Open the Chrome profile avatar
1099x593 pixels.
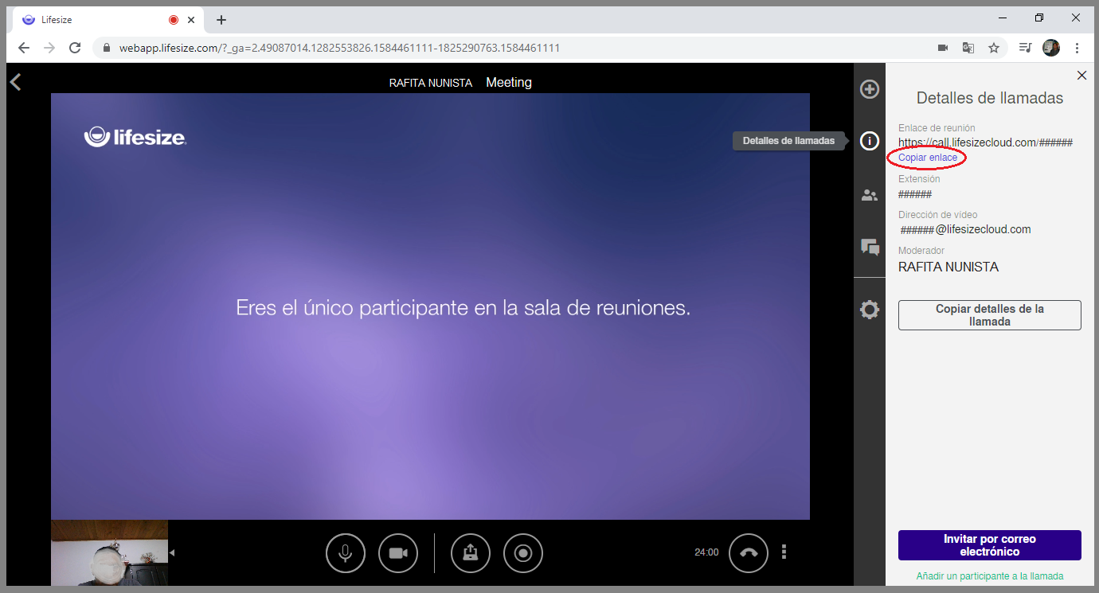pos(1051,48)
